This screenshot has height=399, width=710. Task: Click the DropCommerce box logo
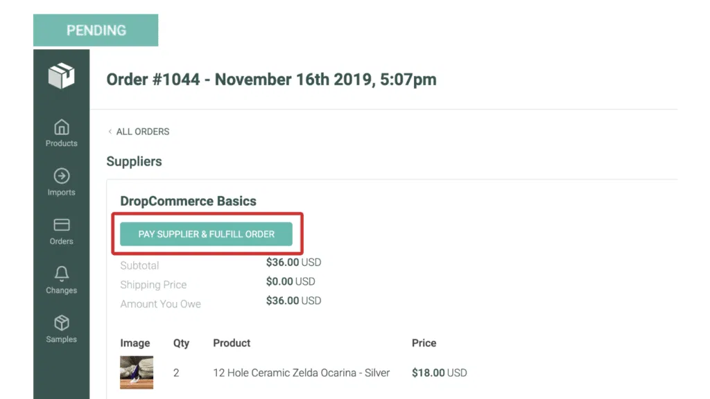61,76
